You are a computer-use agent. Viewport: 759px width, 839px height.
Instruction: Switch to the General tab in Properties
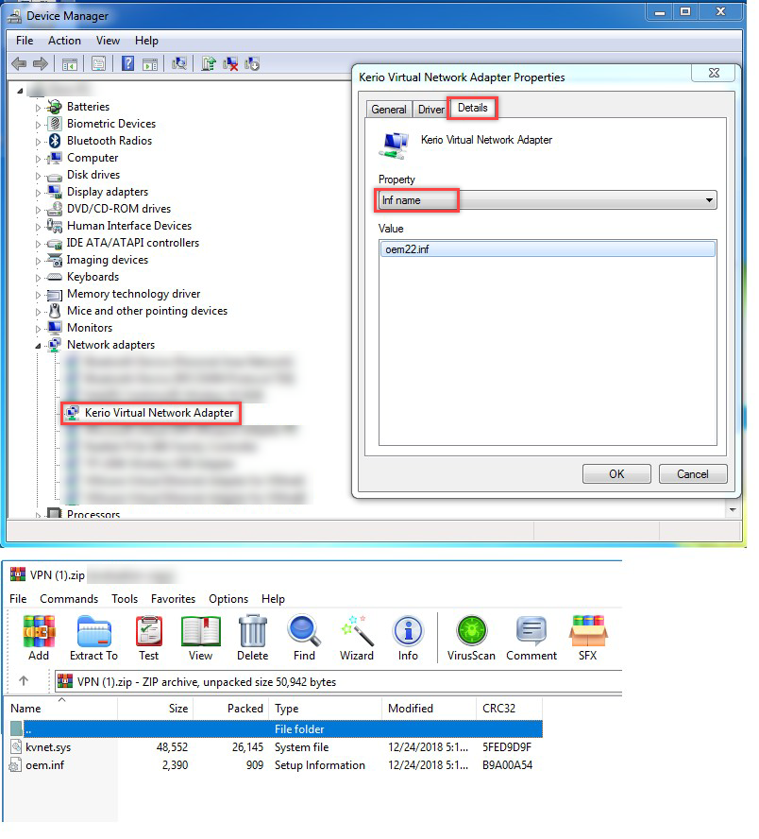pos(389,110)
